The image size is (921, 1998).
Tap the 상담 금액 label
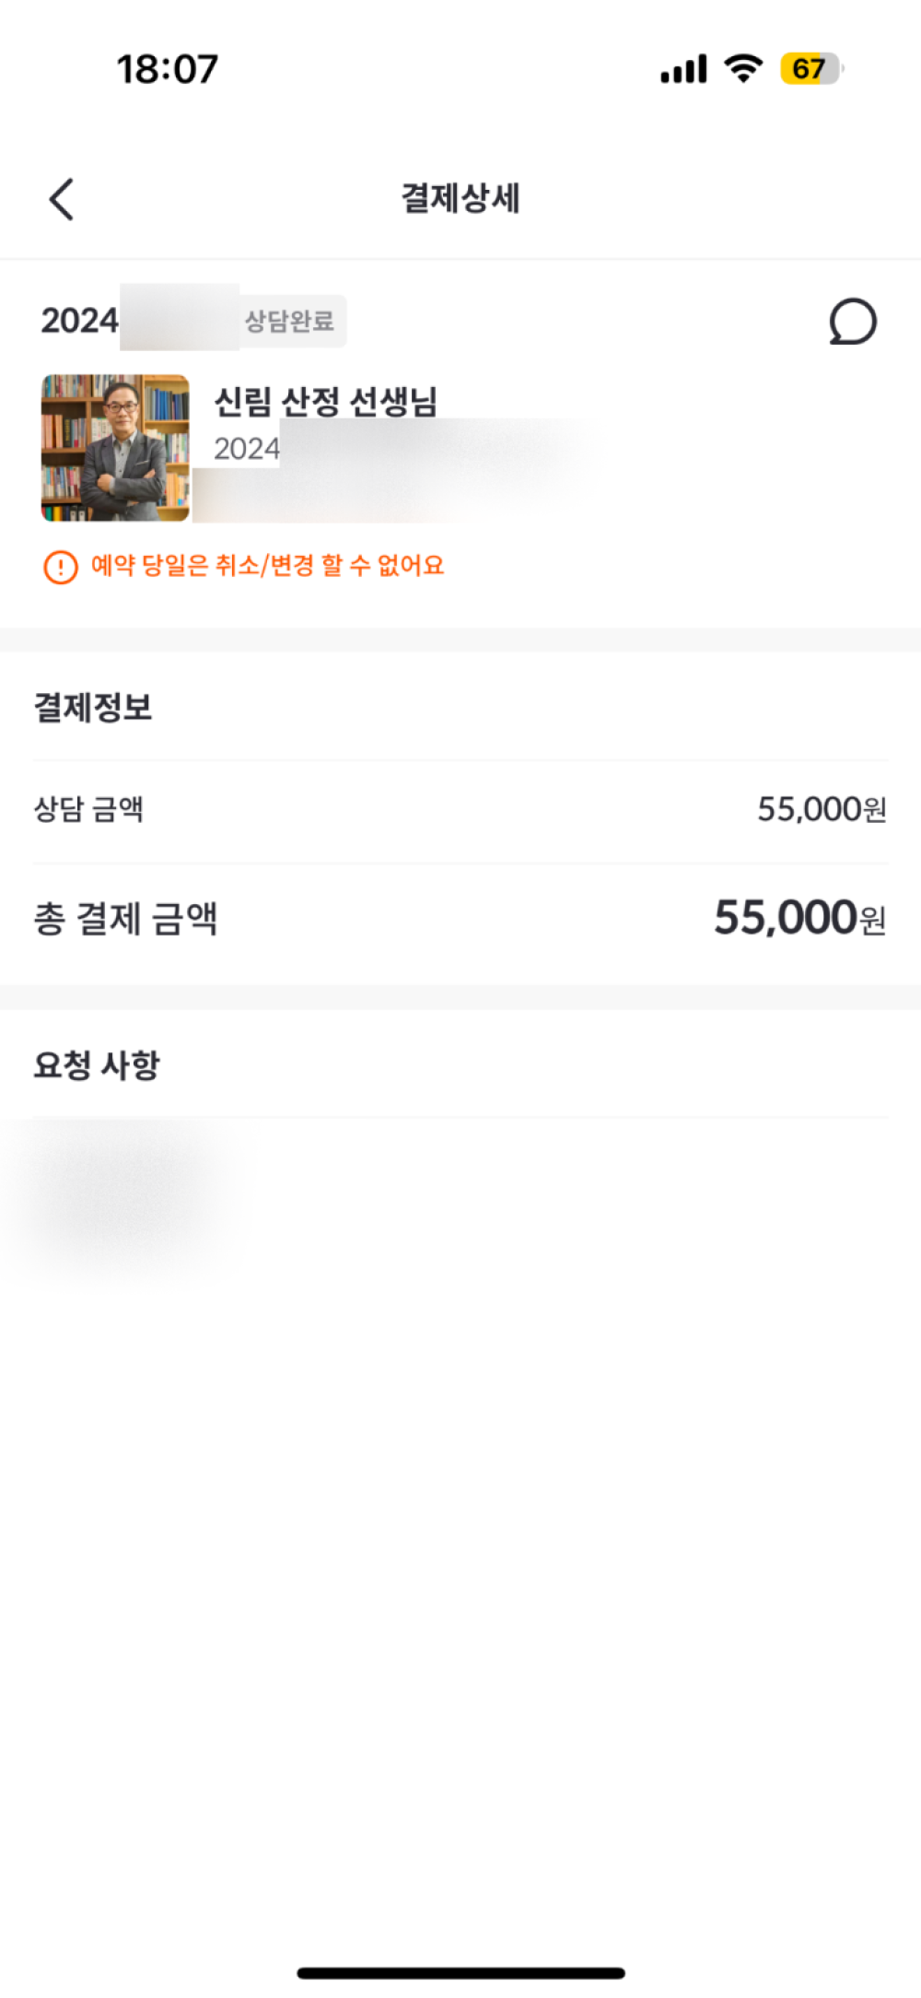point(88,809)
